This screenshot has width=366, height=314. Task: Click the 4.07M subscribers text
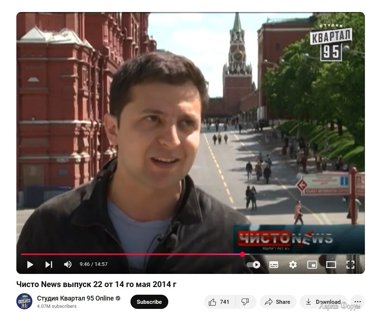click(x=57, y=306)
